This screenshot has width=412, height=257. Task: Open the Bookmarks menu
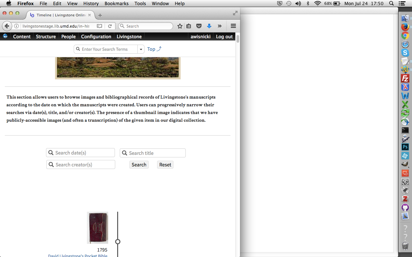[117, 4]
